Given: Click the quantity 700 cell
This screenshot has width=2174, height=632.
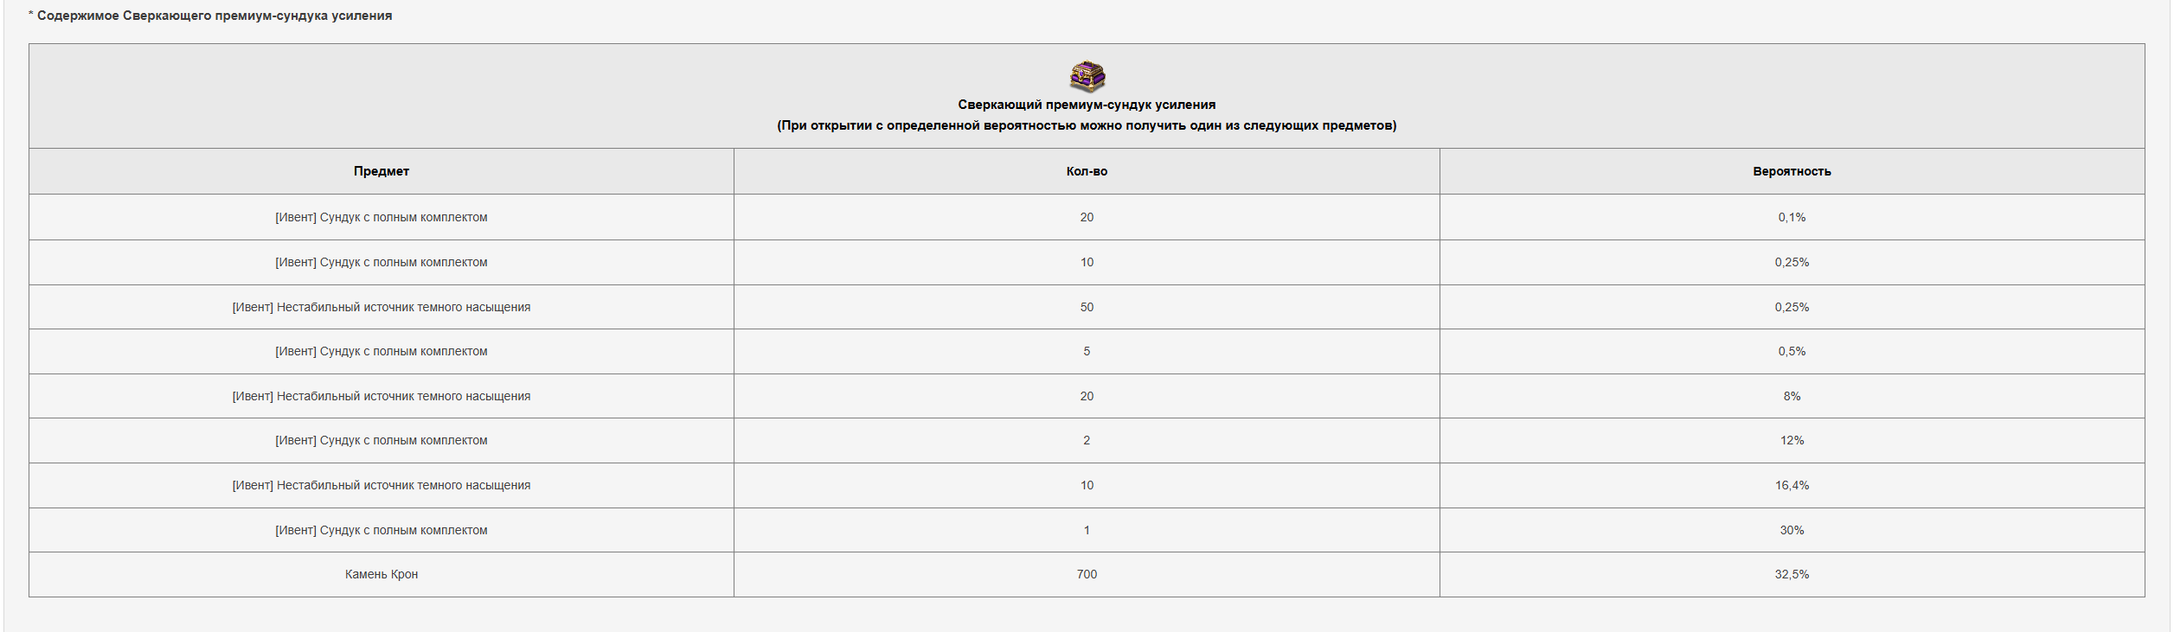Looking at the screenshot, I should (1087, 574).
